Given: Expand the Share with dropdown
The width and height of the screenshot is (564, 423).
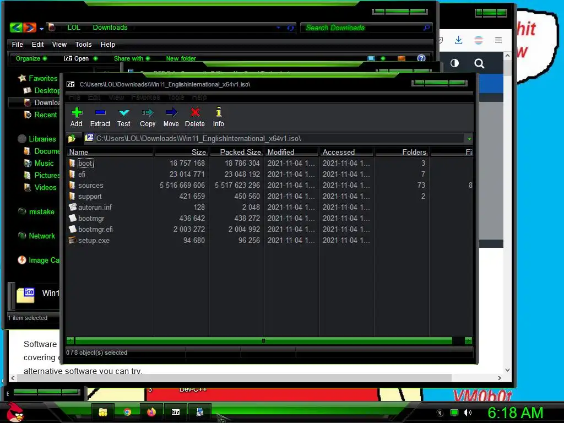Looking at the screenshot, I should pyautogui.click(x=132, y=58).
